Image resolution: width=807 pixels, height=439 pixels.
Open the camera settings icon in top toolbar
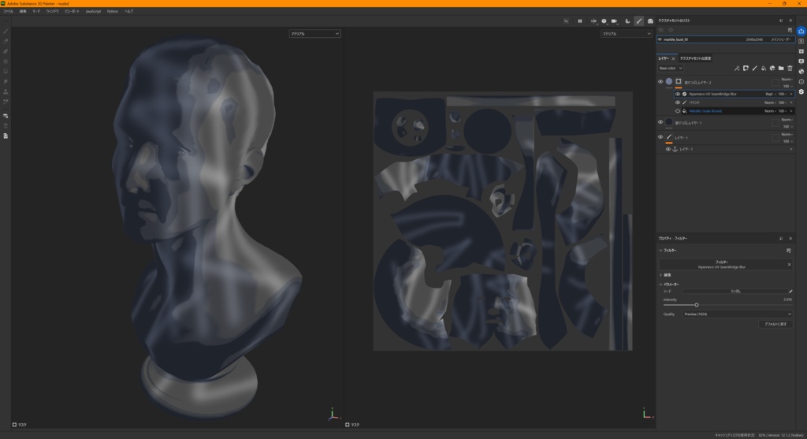615,21
